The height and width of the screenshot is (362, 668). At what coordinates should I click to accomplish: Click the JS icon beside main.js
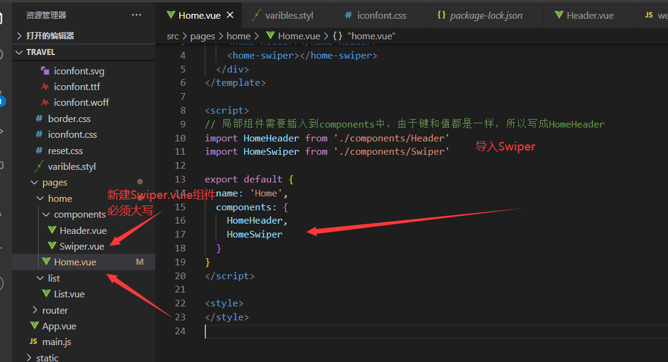(34, 341)
